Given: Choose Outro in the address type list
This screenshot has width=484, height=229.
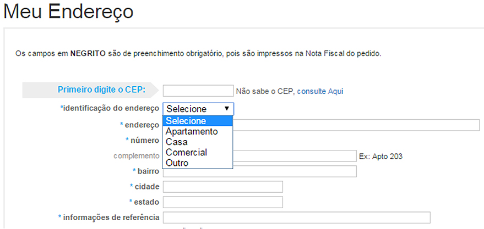Looking at the screenshot, I should [177, 163].
